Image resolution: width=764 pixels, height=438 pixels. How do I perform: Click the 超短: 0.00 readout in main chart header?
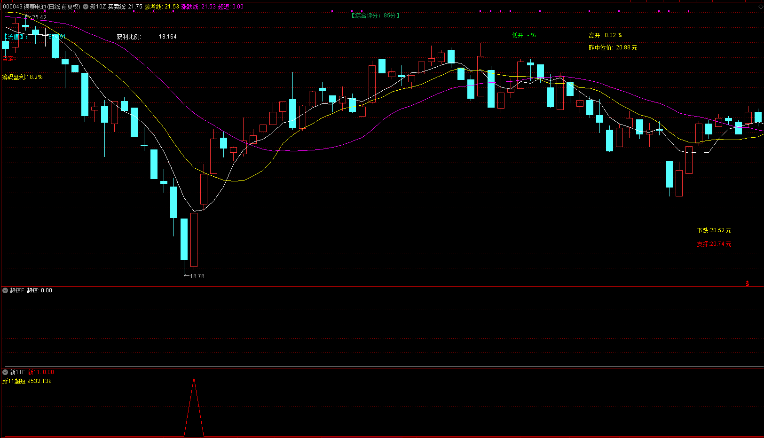231,7
